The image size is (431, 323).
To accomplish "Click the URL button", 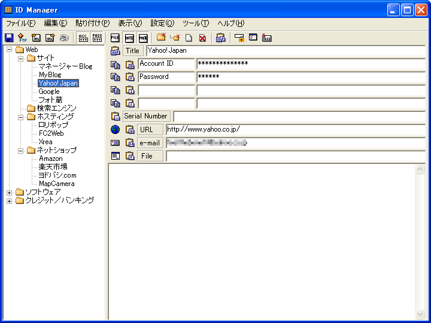I will [x=150, y=129].
